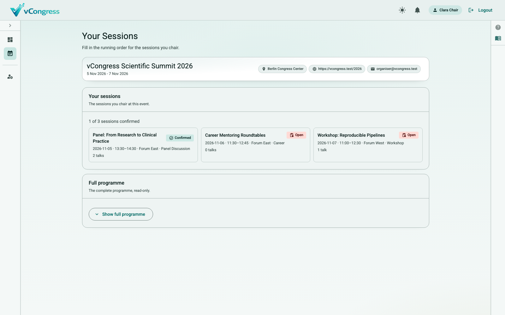Click the 'Your Sessions' page heading
Image resolution: width=505 pixels, height=315 pixels.
coord(110,36)
